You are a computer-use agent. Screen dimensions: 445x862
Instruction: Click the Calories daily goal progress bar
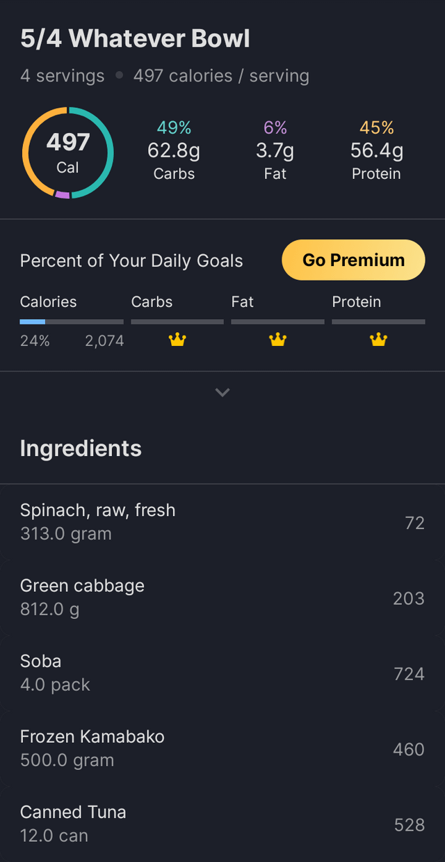click(x=72, y=322)
